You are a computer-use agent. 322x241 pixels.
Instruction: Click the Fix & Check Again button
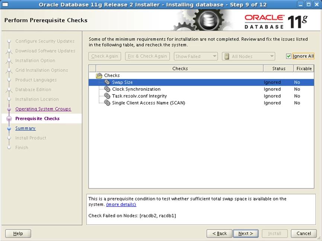click(x=147, y=56)
